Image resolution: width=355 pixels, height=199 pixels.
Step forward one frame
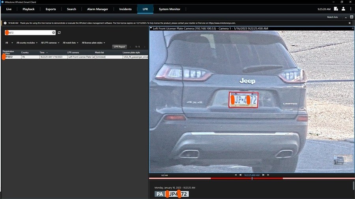263,175
